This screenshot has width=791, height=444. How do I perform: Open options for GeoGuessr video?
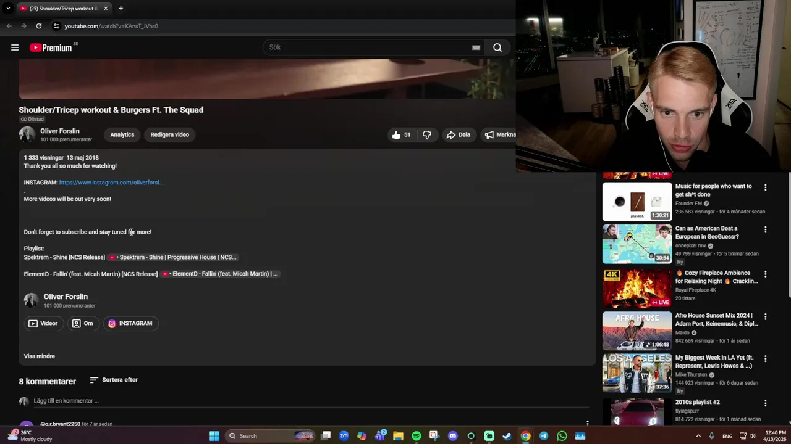[765, 229]
